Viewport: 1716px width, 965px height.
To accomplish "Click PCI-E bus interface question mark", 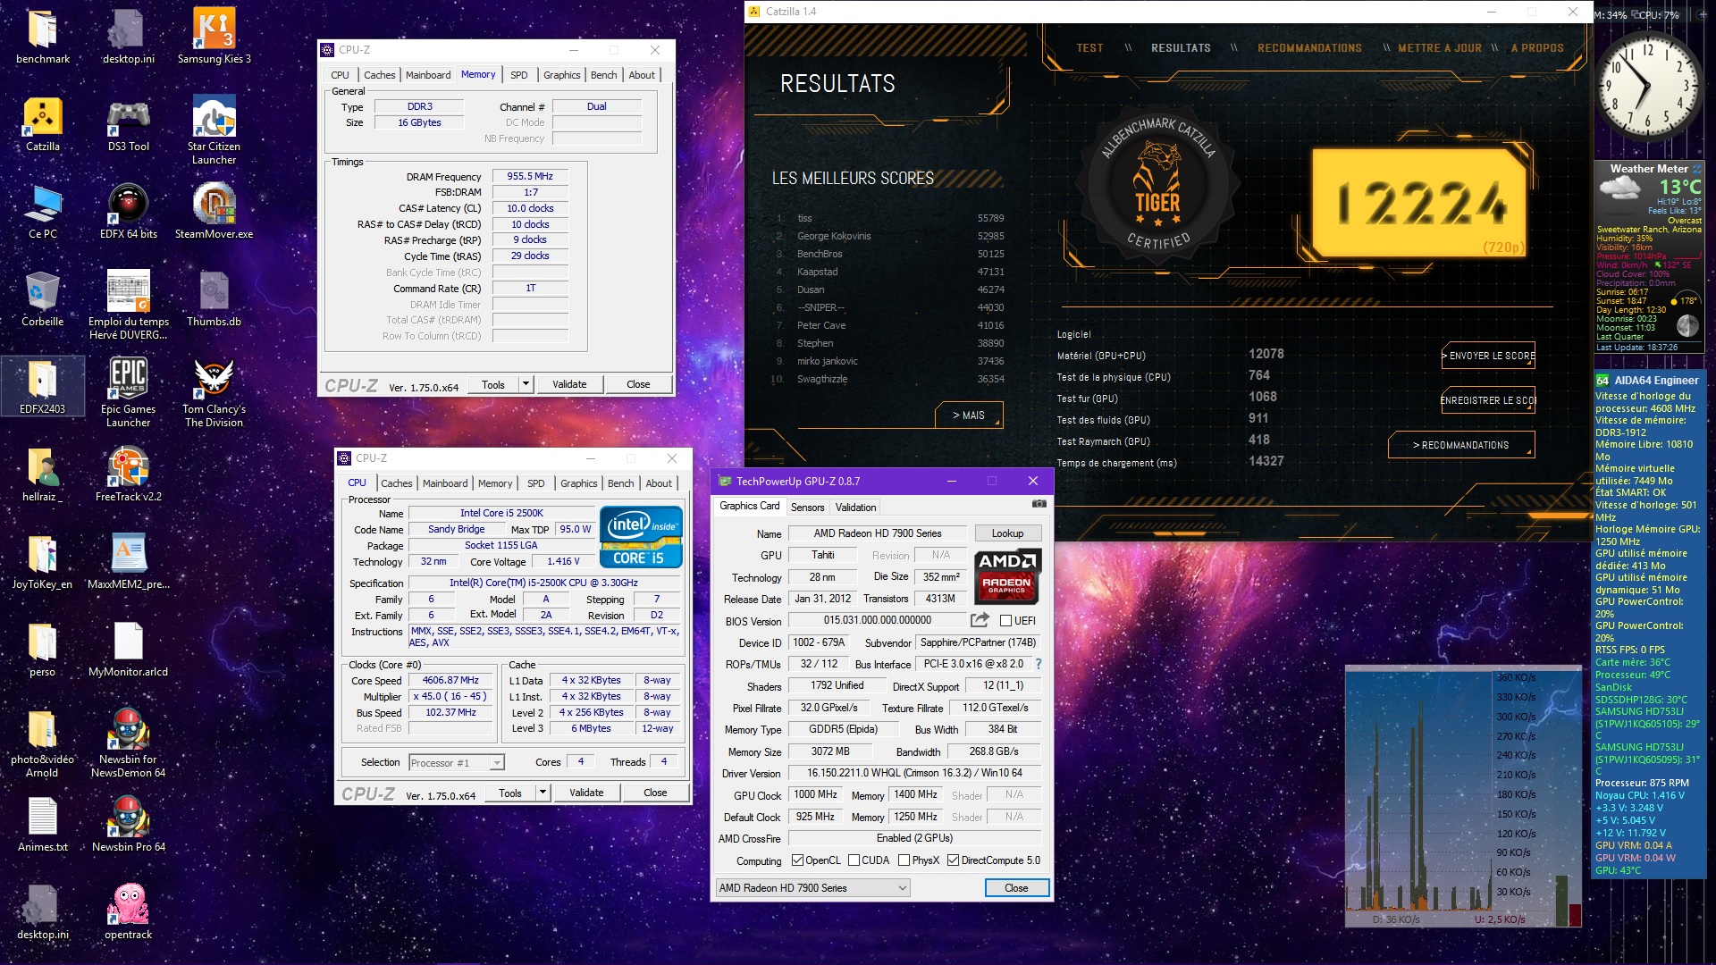I will [x=1038, y=664].
